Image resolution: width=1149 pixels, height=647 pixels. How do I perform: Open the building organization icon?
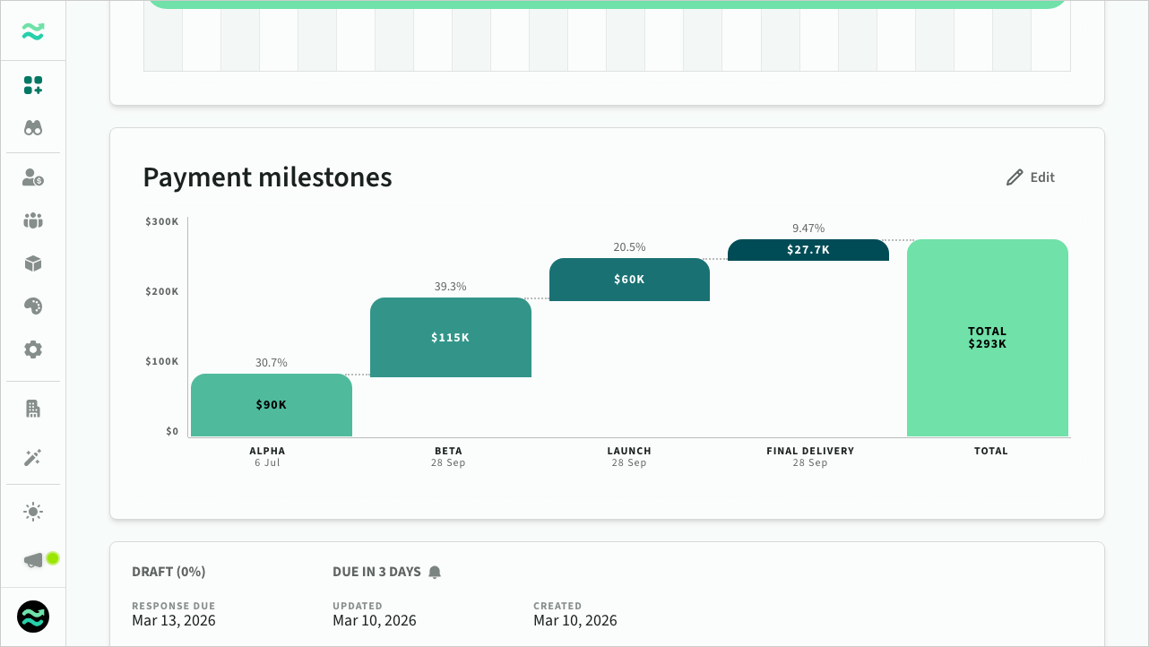pyautogui.click(x=33, y=409)
